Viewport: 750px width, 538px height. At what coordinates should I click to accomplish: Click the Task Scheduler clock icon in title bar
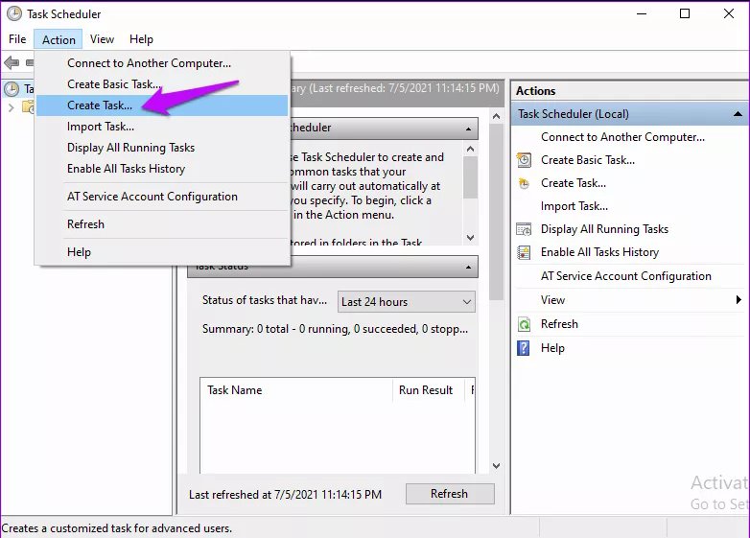pos(13,13)
